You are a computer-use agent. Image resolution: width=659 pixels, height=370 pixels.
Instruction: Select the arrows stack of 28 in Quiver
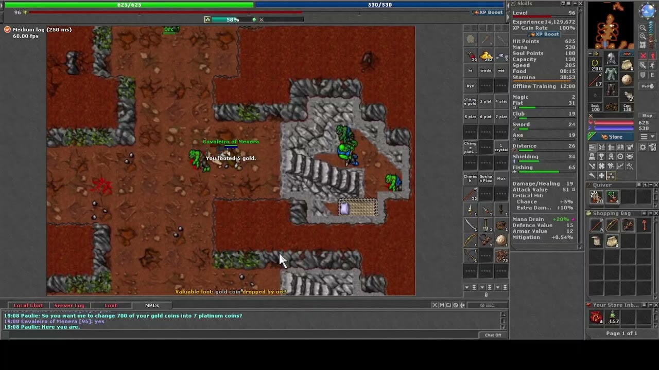point(596,197)
